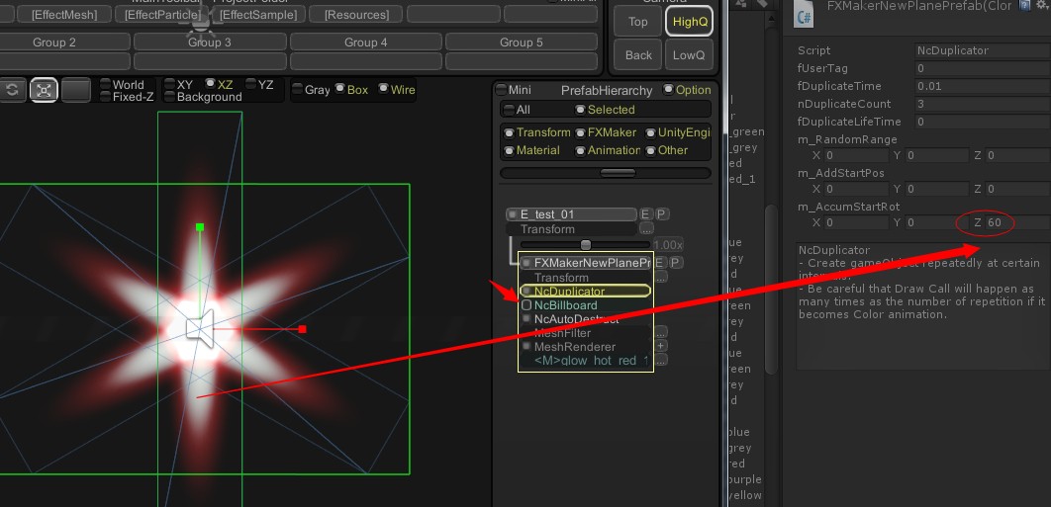The height and width of the screenshot is (507, 1051).
Task: Open the [Resources] folder tab
Action: coord(356,14)
